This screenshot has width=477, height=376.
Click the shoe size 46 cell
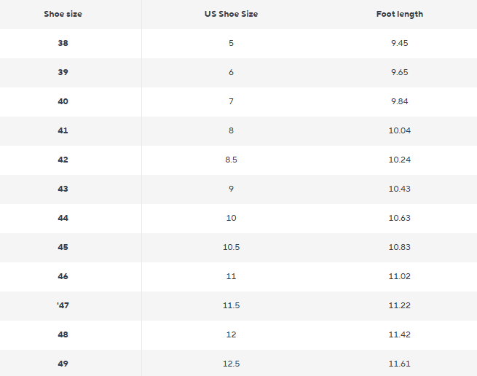coord(63,276)
